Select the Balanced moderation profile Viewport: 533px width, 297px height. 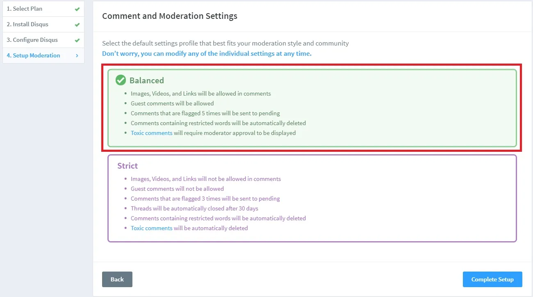pos(313,107)
